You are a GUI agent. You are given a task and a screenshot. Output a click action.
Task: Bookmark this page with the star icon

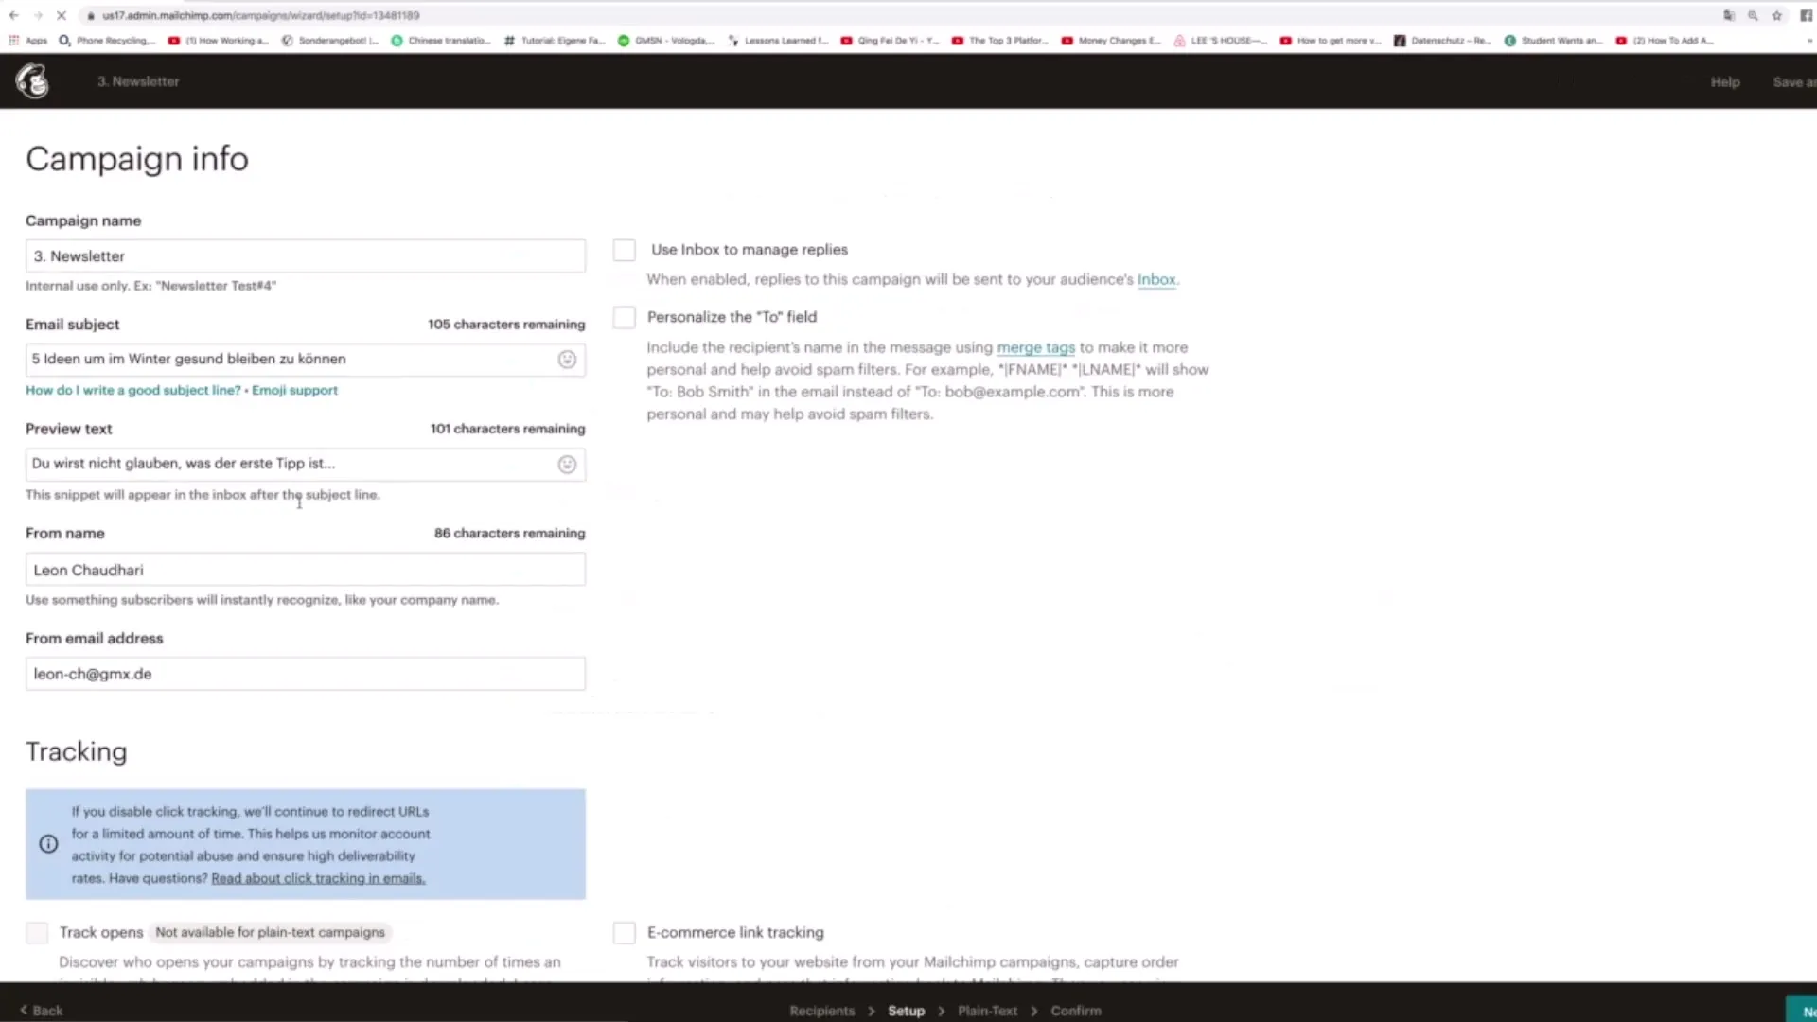1777,15
